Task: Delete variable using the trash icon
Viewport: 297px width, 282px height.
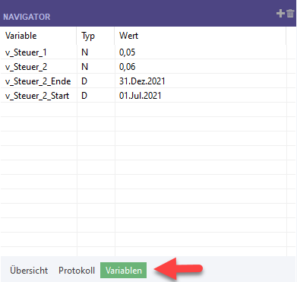Action: 290,14
